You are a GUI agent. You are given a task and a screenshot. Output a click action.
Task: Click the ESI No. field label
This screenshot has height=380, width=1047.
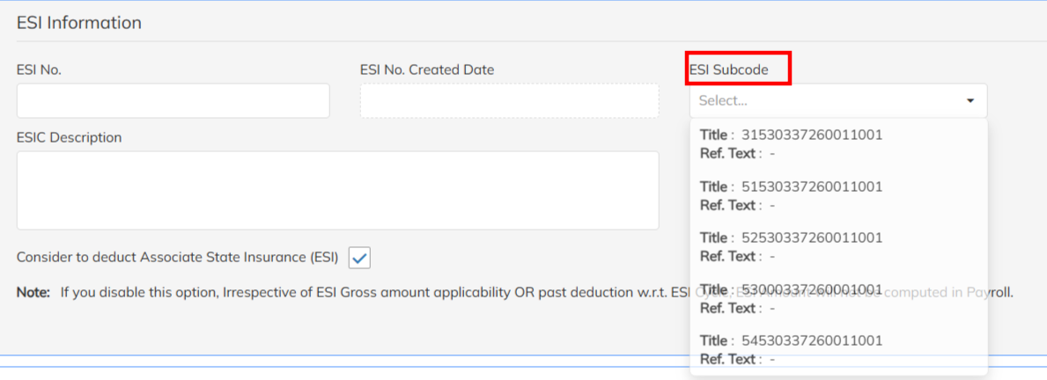tap(39, 69)
